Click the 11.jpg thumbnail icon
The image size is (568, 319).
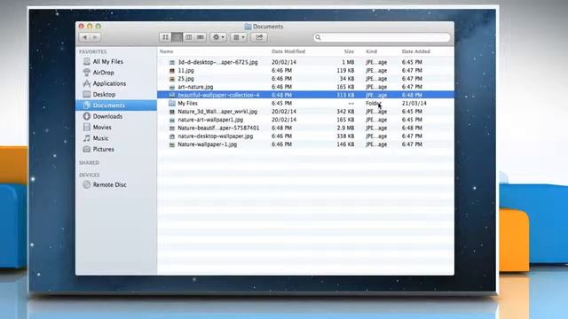click(x=172, y=71)
